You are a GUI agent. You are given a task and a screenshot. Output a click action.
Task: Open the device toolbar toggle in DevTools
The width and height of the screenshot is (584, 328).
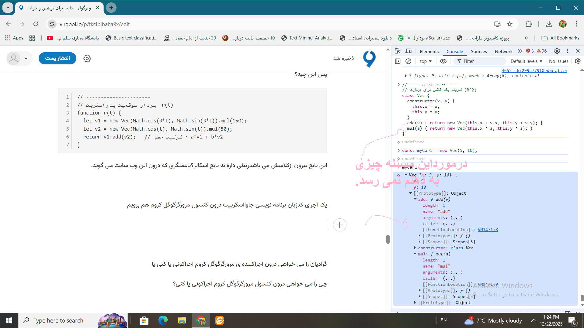pos(408,51)
